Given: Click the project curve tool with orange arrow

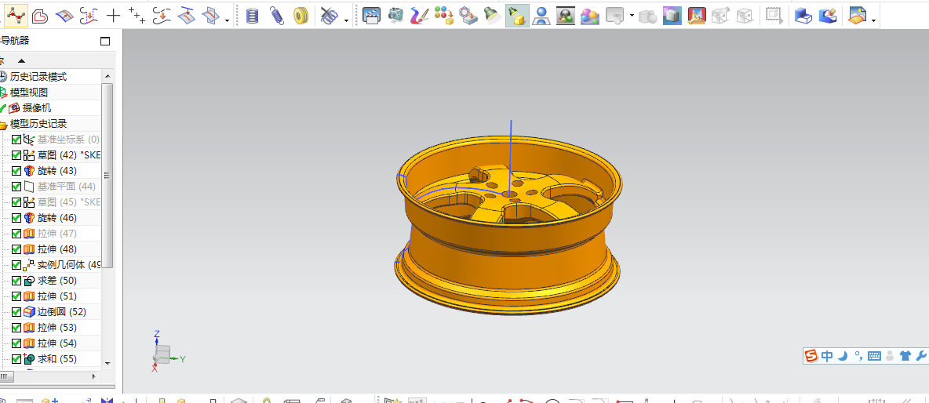Looking at the screenshot, I should coord(162,16).
